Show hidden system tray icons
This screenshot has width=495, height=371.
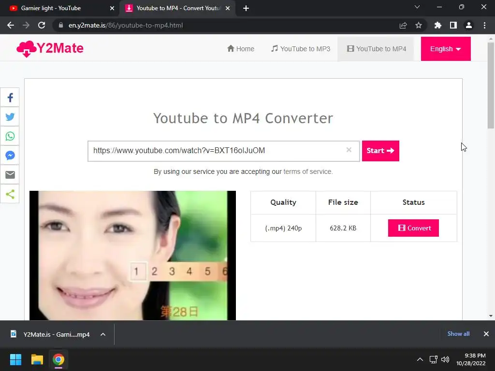pyautogui.click(x=420, y=359)
